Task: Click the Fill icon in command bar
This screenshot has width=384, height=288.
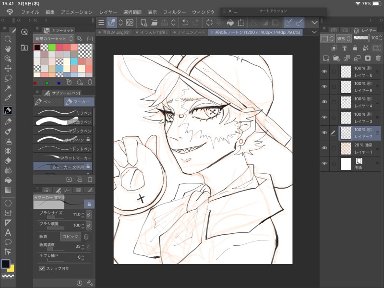Action: click(x=230, y=23)
